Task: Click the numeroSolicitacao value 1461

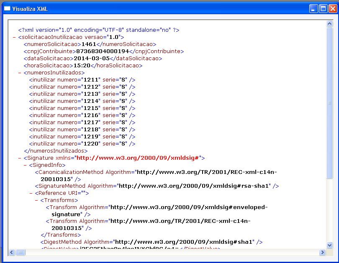Action: 89,44
